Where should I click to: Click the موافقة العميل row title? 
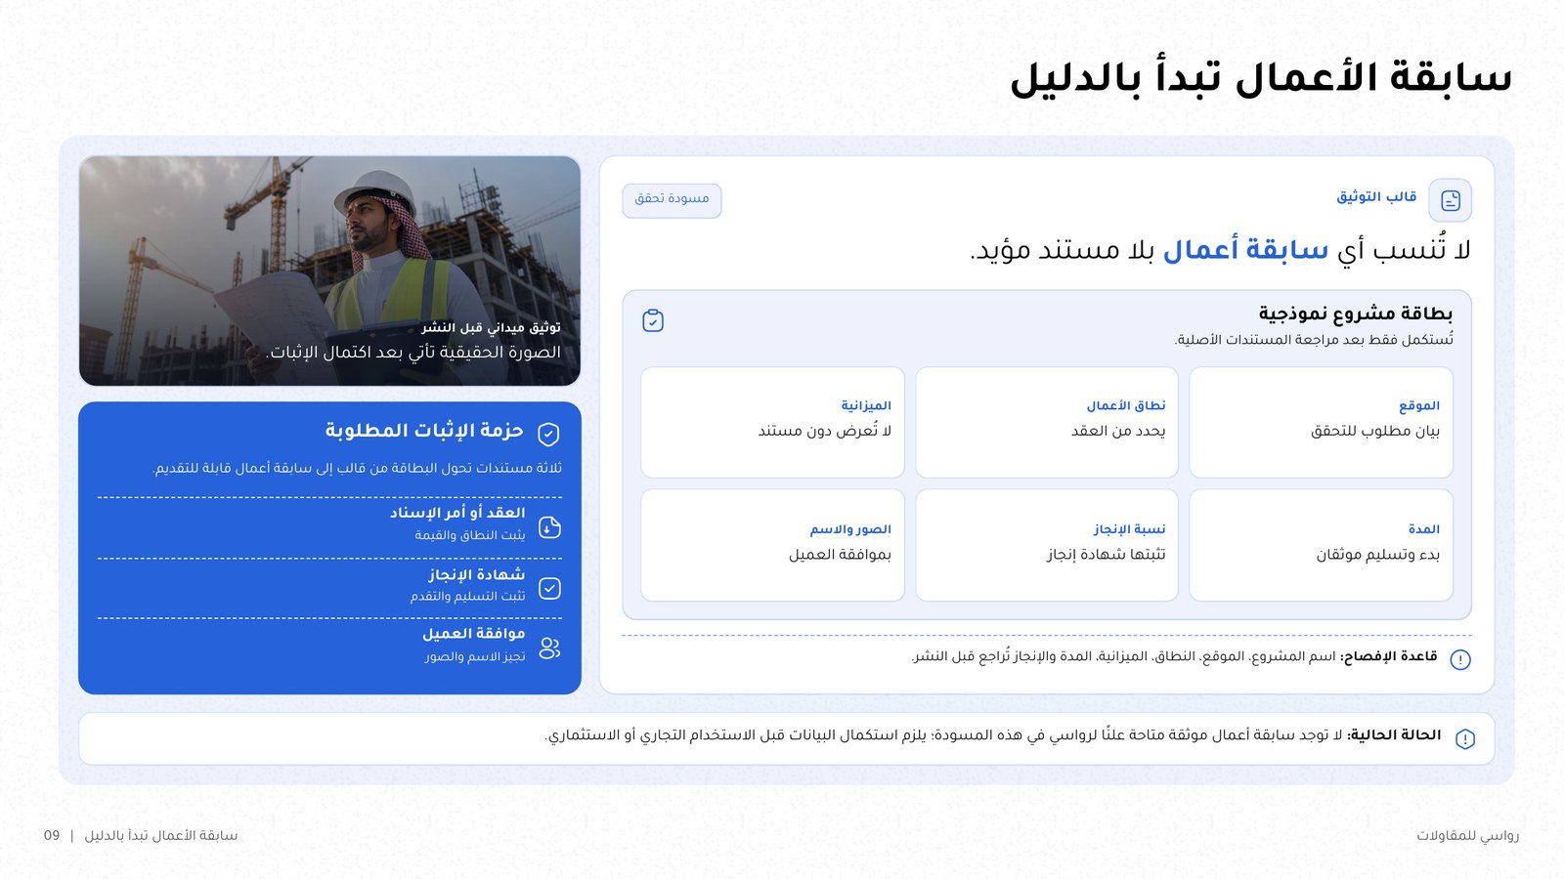coord(473,634)
